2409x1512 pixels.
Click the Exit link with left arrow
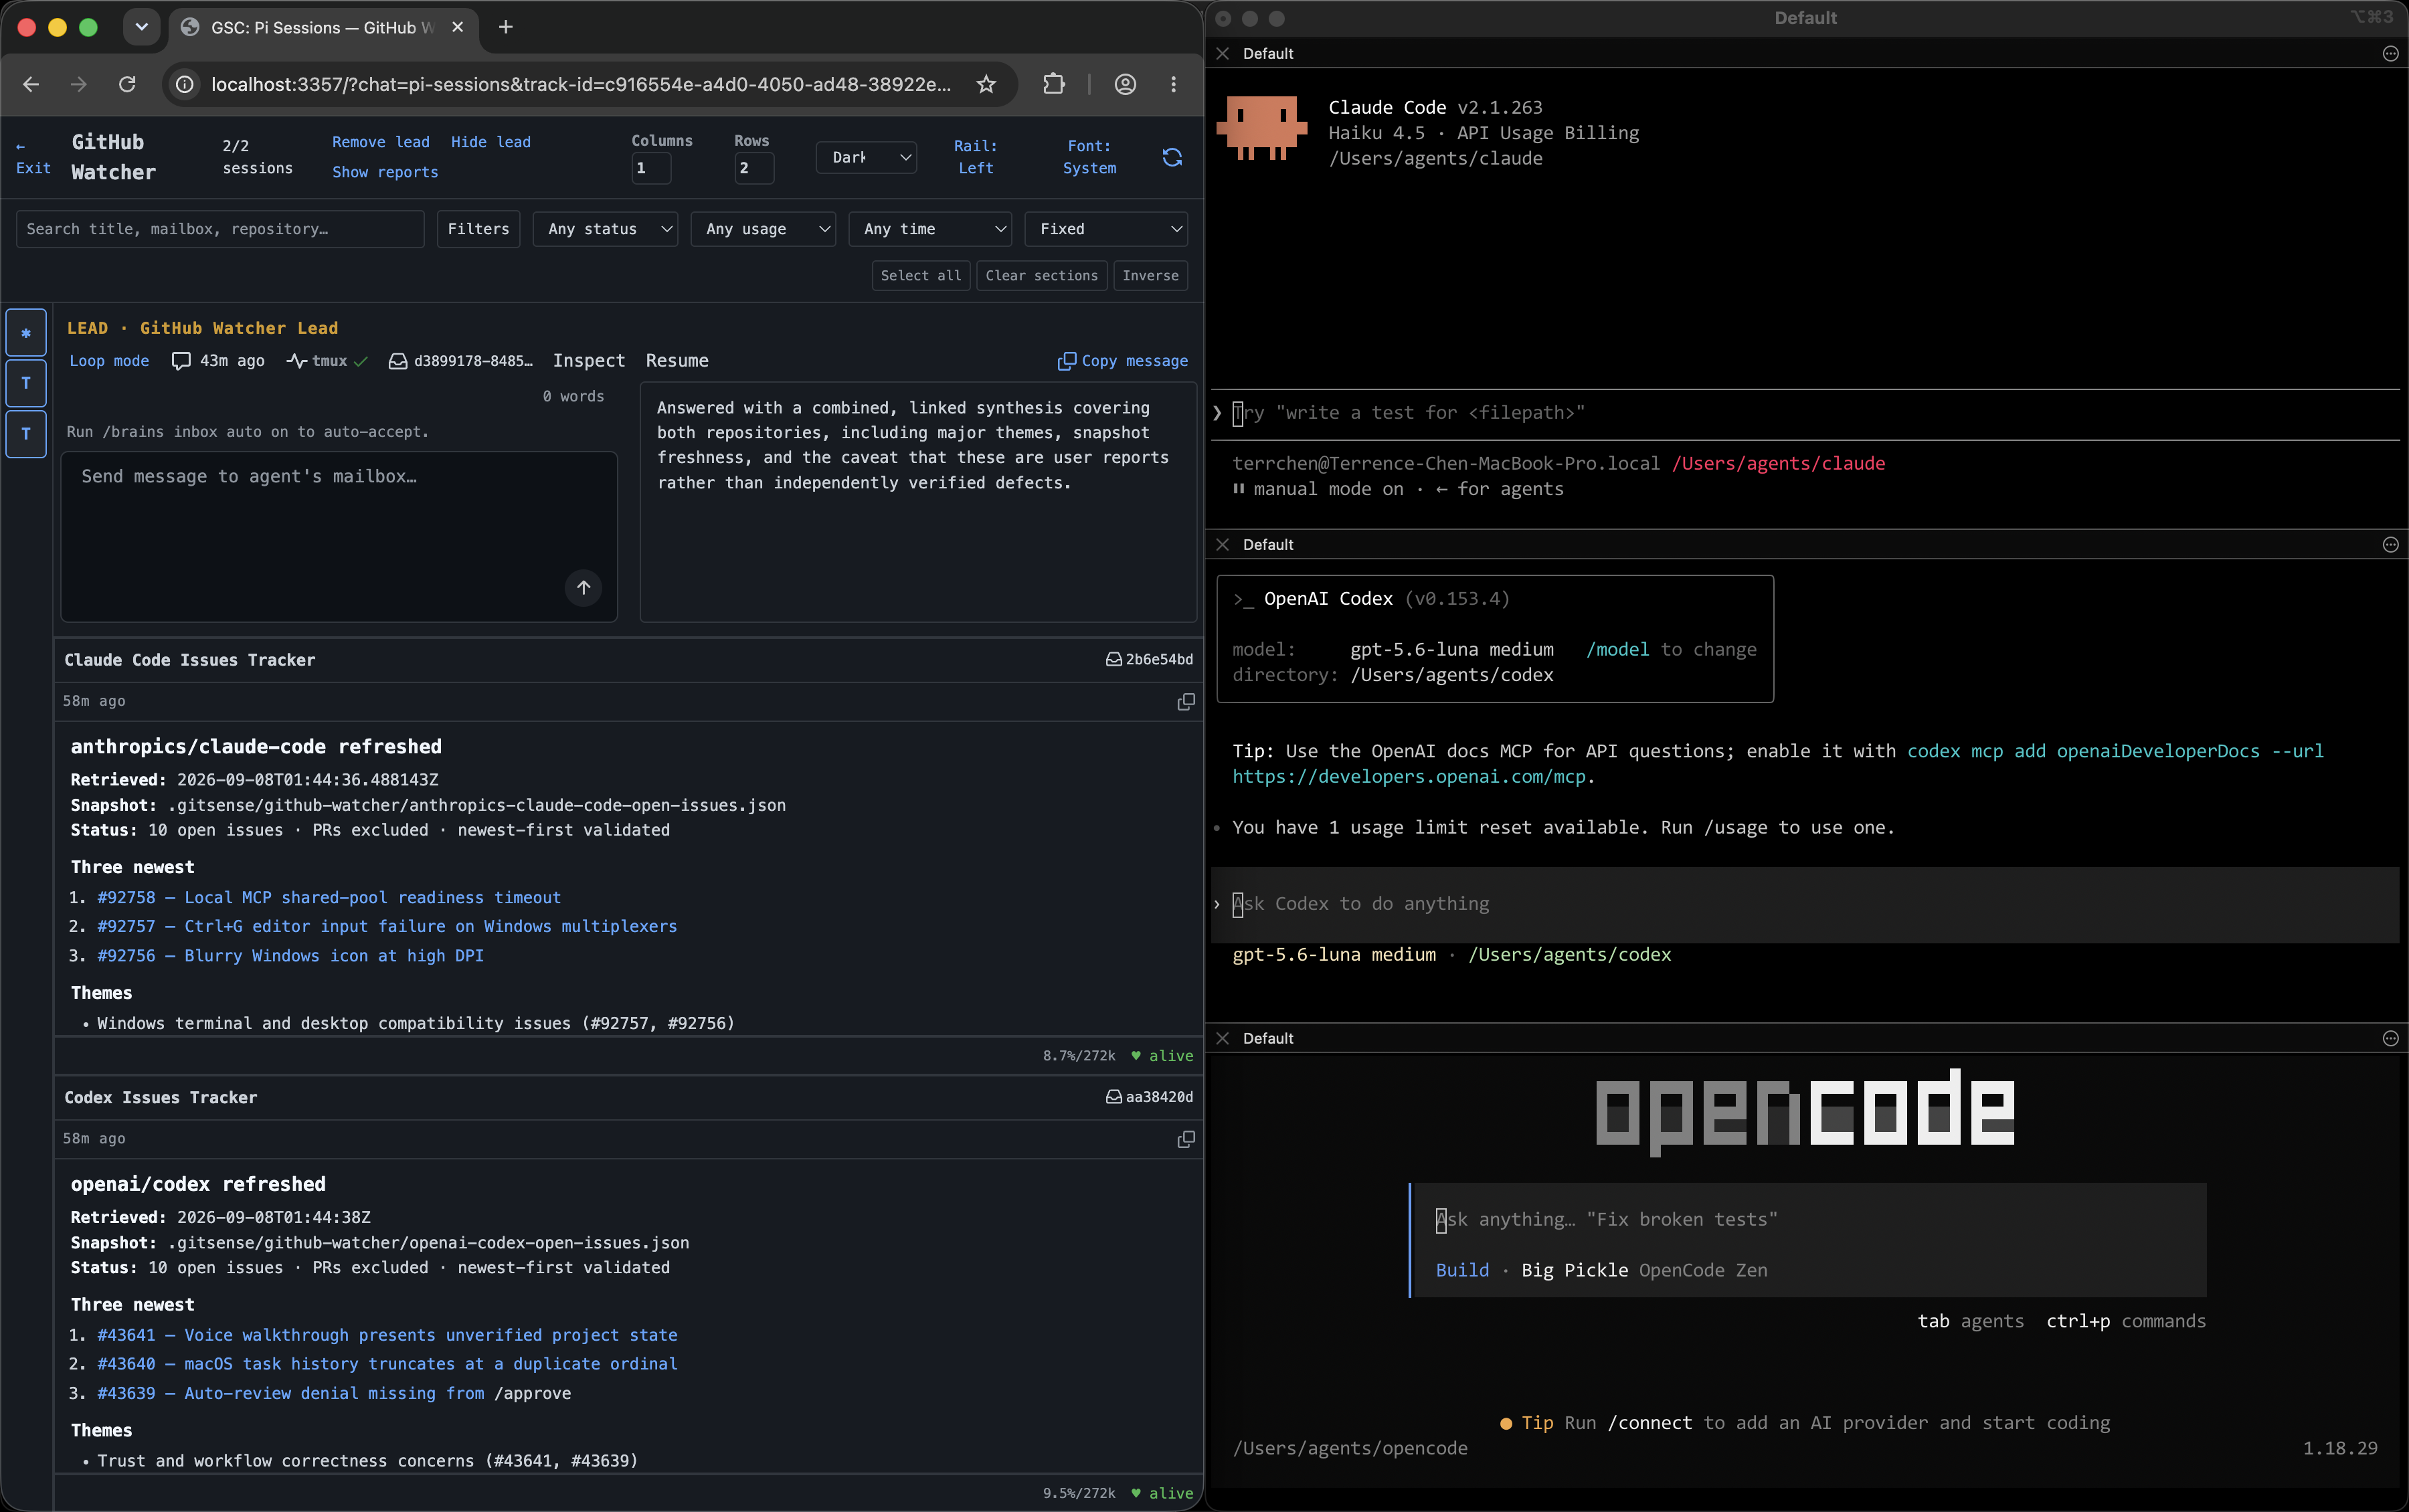tap(33, 157)
